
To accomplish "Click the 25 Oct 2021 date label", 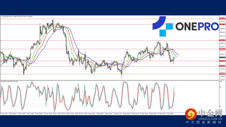I will coord(4,114).
